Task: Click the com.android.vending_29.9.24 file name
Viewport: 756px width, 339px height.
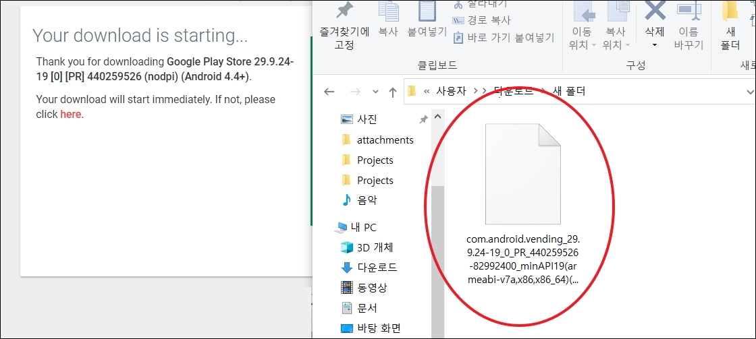Action: (522, 259)
